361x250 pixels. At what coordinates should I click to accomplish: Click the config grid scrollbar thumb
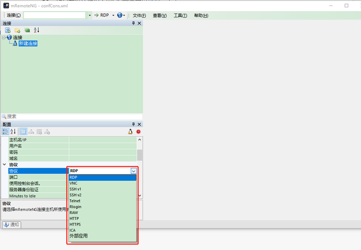139,155
